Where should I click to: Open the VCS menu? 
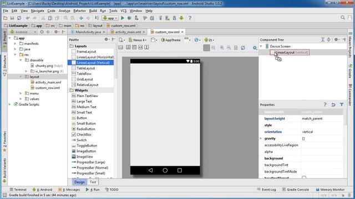[x=123, y=11]
